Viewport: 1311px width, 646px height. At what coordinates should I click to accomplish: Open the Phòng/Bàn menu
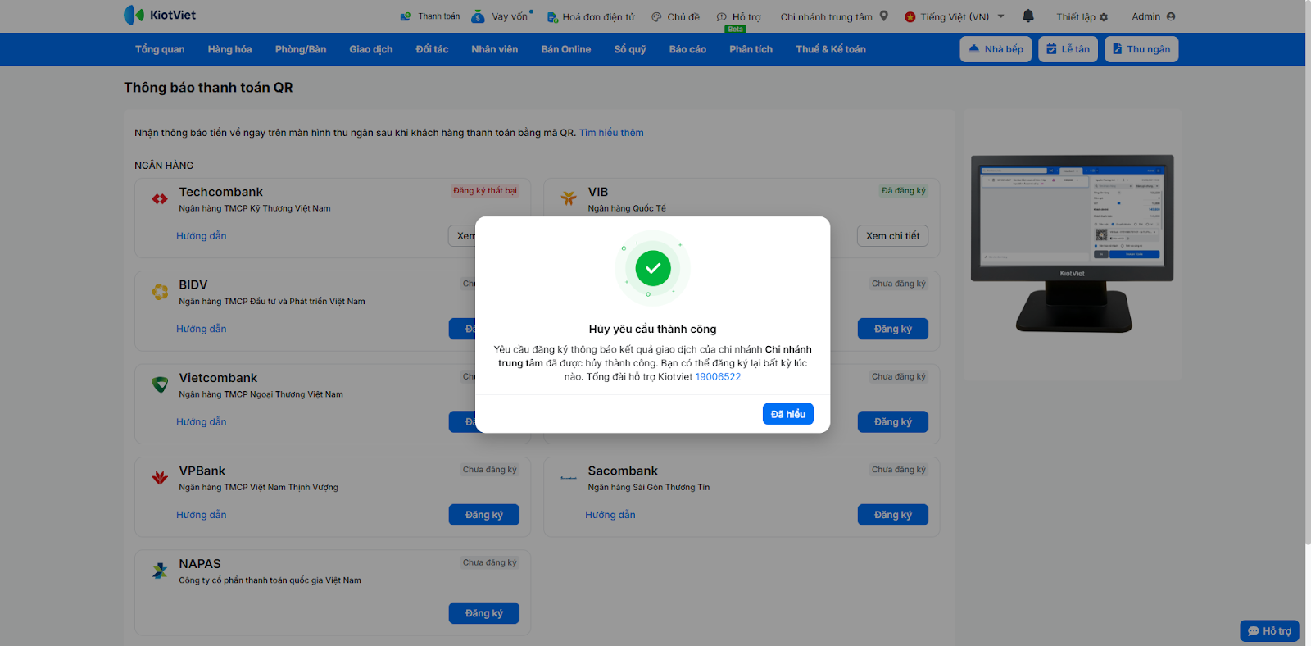301,49
